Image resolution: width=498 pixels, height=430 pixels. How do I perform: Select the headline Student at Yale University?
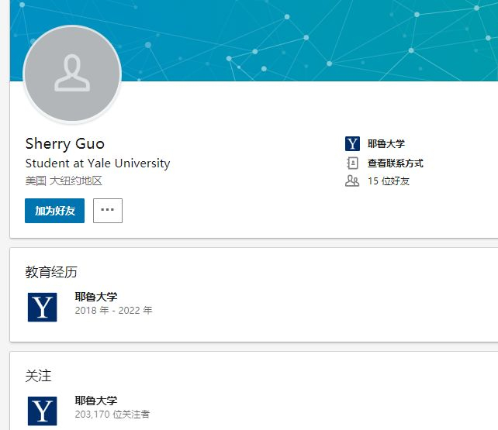pos(98,163)
